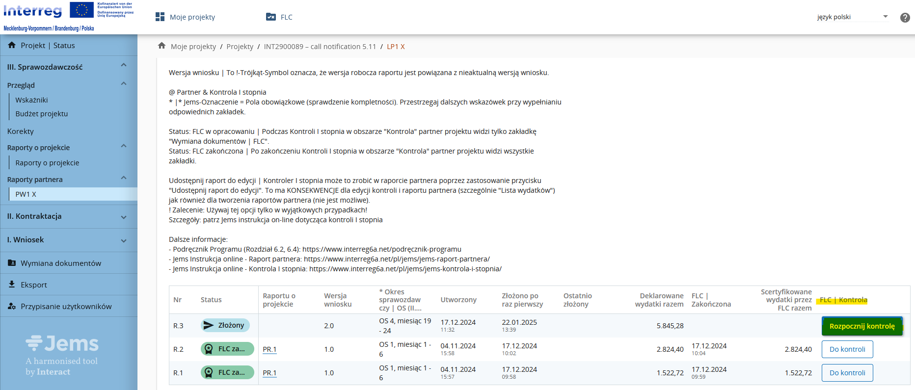Click the Przypisanie użytkowników users icon
915x390 pixels.
12,306
